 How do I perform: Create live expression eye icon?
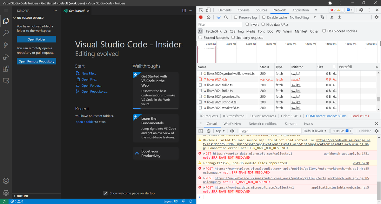[x=232, y=131]
